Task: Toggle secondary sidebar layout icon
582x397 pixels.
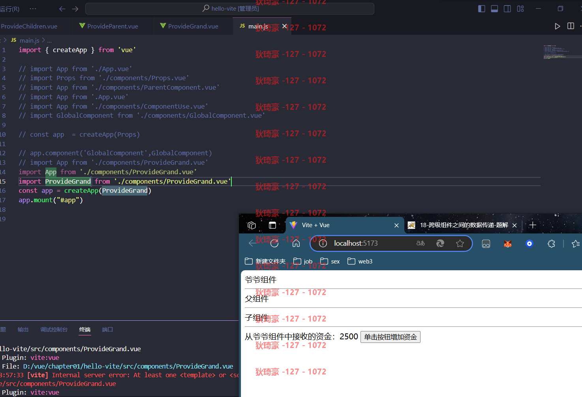Action: tap(507, 9)
